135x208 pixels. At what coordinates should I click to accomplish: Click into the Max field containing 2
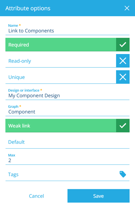tap(67, 158)
